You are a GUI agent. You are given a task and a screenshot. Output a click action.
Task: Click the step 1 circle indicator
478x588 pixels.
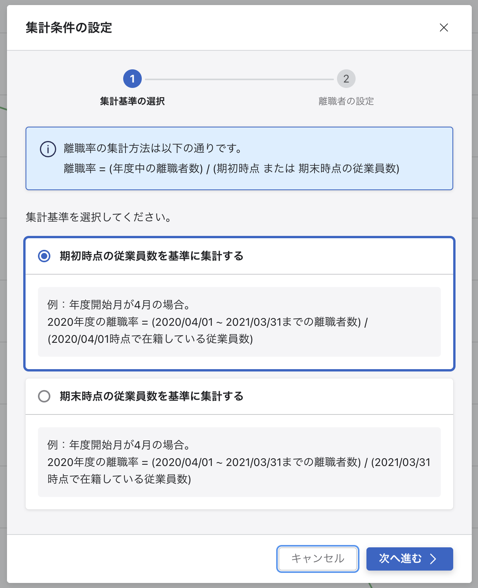132,79
